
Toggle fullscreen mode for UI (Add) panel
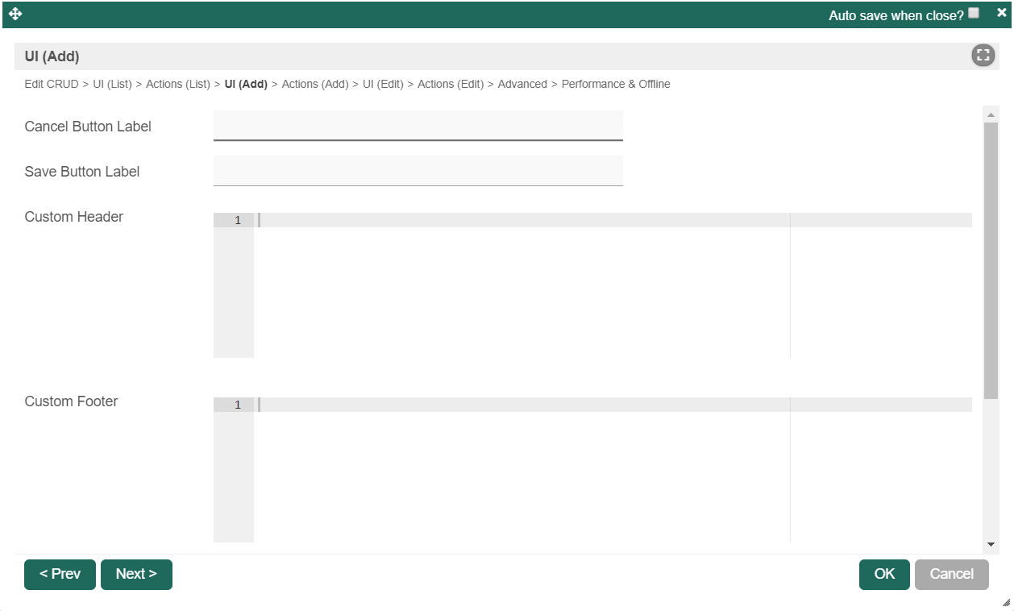[983, 56]
